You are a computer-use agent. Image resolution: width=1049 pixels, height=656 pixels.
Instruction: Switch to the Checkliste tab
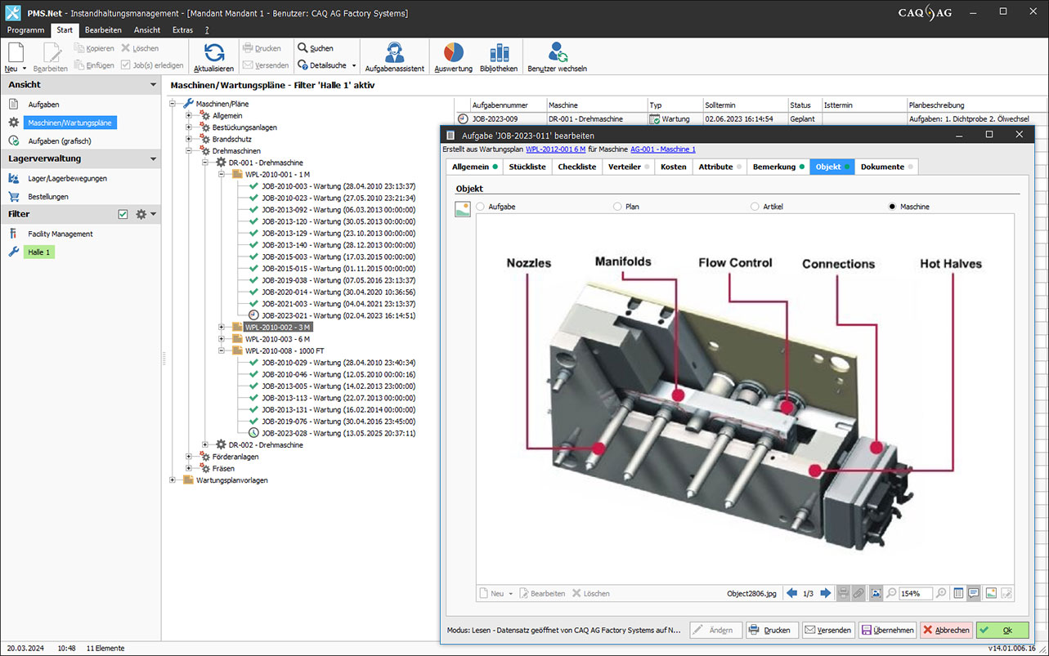(577, 167)
